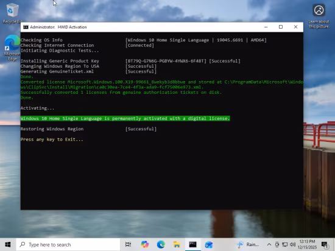The height and width of the screenshot is (251, 335).
Task: Open Outlook from the taskbar
Action: click(209, 244)
